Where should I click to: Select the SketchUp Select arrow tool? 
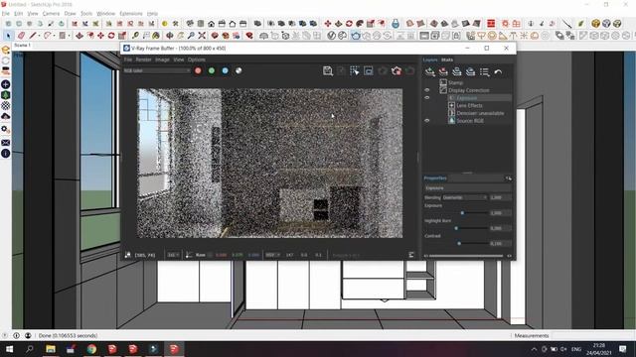coord(8,36)
